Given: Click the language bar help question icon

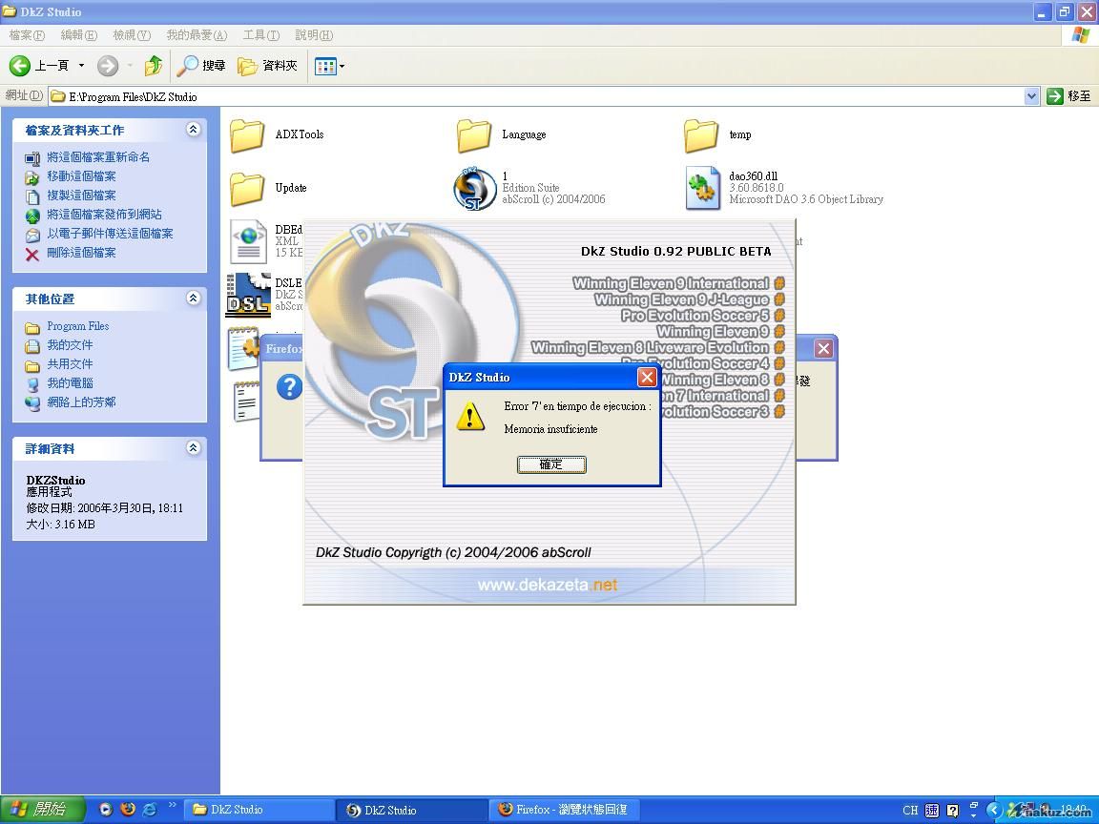Looking at the screenshot, I should [952, 810].
